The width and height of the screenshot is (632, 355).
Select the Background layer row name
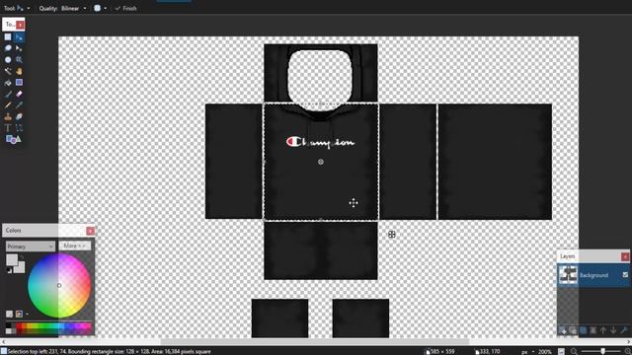[x=593, y=275]
